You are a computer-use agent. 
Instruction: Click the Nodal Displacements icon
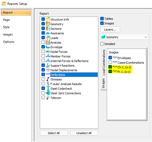48,70
